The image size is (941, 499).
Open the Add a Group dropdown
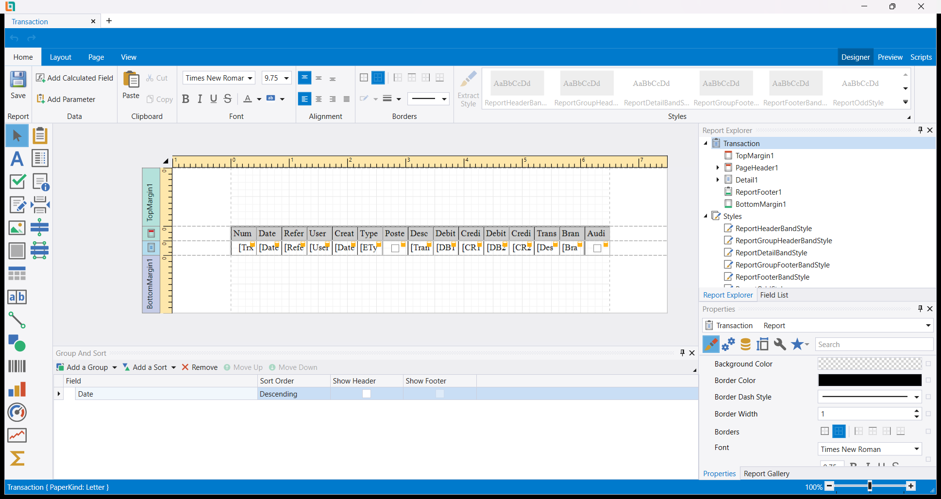[115, 367]
